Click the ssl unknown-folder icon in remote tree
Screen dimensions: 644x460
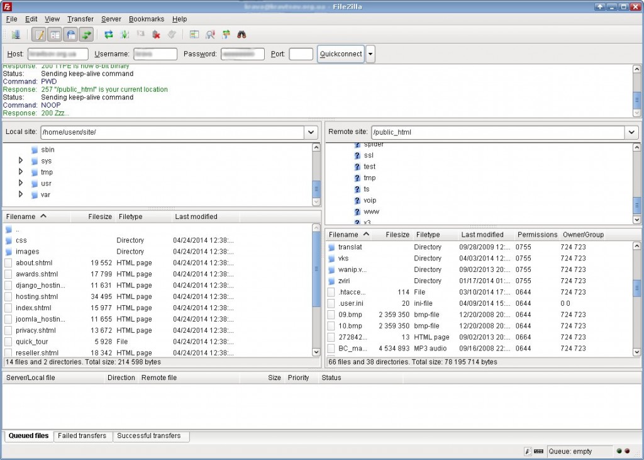click(x=357, y=155)
